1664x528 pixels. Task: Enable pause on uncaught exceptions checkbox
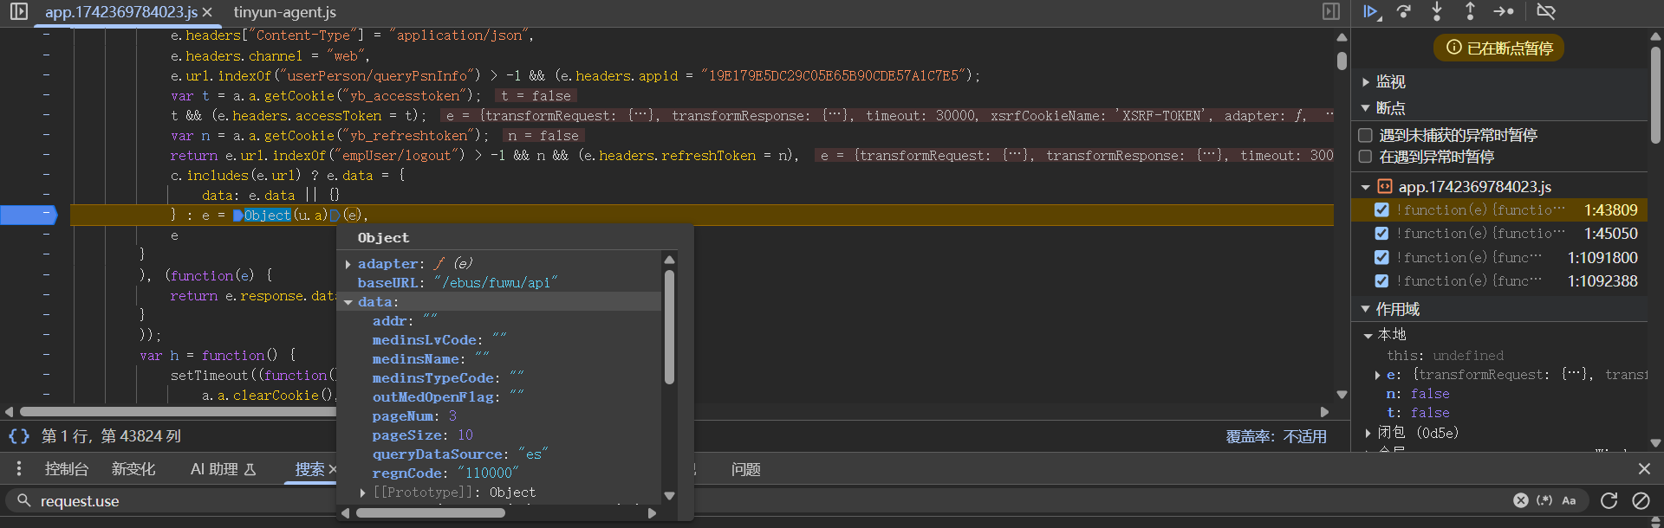coord(1365,135)
